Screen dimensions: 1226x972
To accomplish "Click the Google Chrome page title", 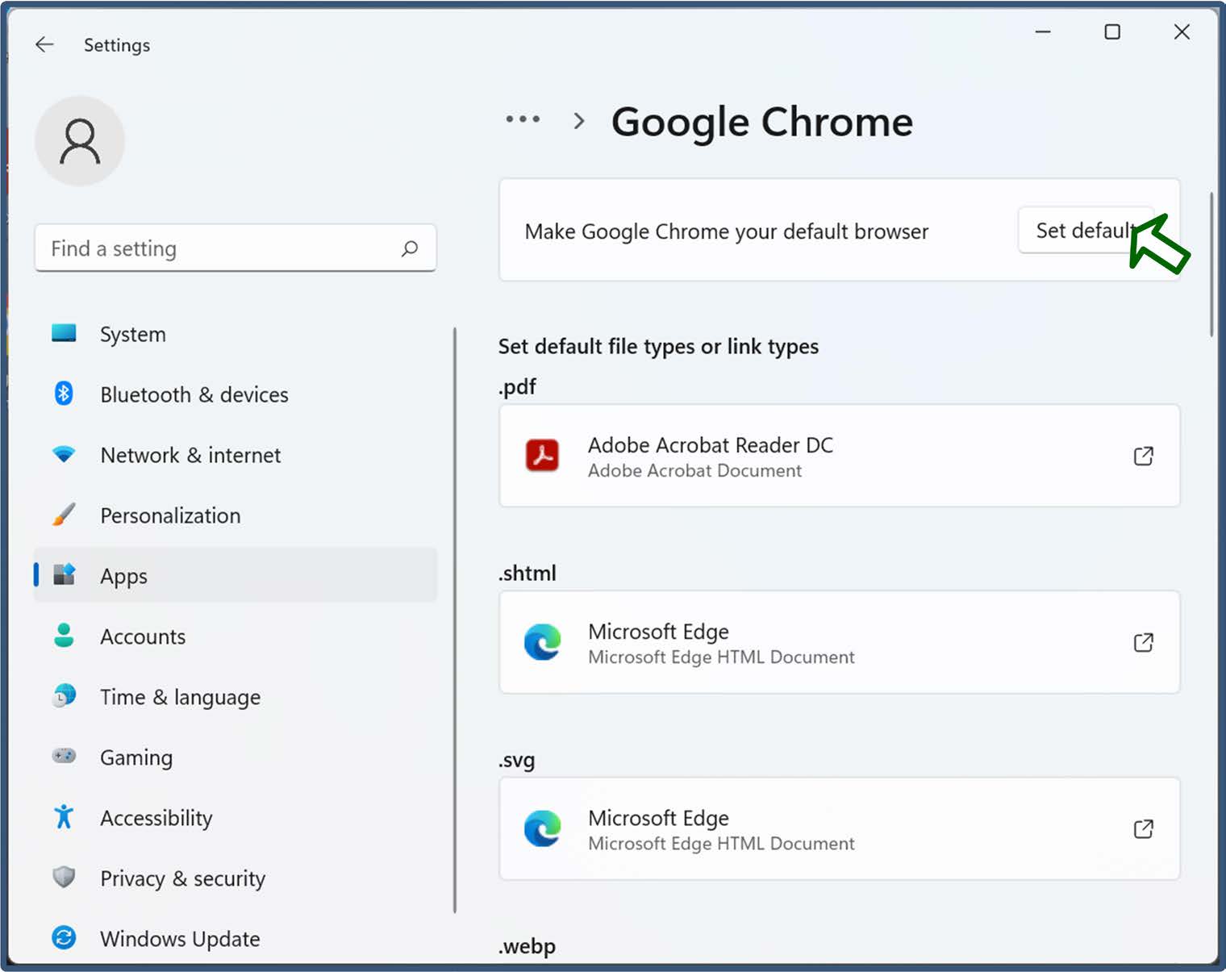I will coord(762,122).
